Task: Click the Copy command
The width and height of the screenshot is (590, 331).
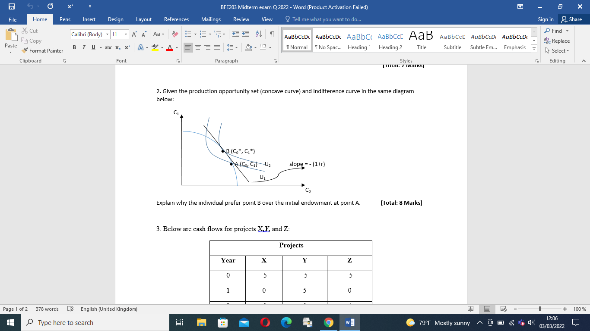Action: (x=32, y=41)
